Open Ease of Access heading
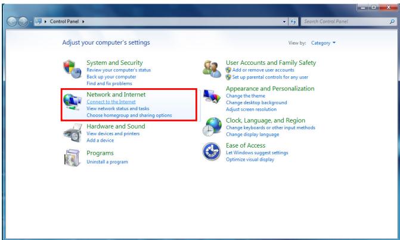This screenshot has width=400, height=240. pyautogui.click(x=246, y=145)
